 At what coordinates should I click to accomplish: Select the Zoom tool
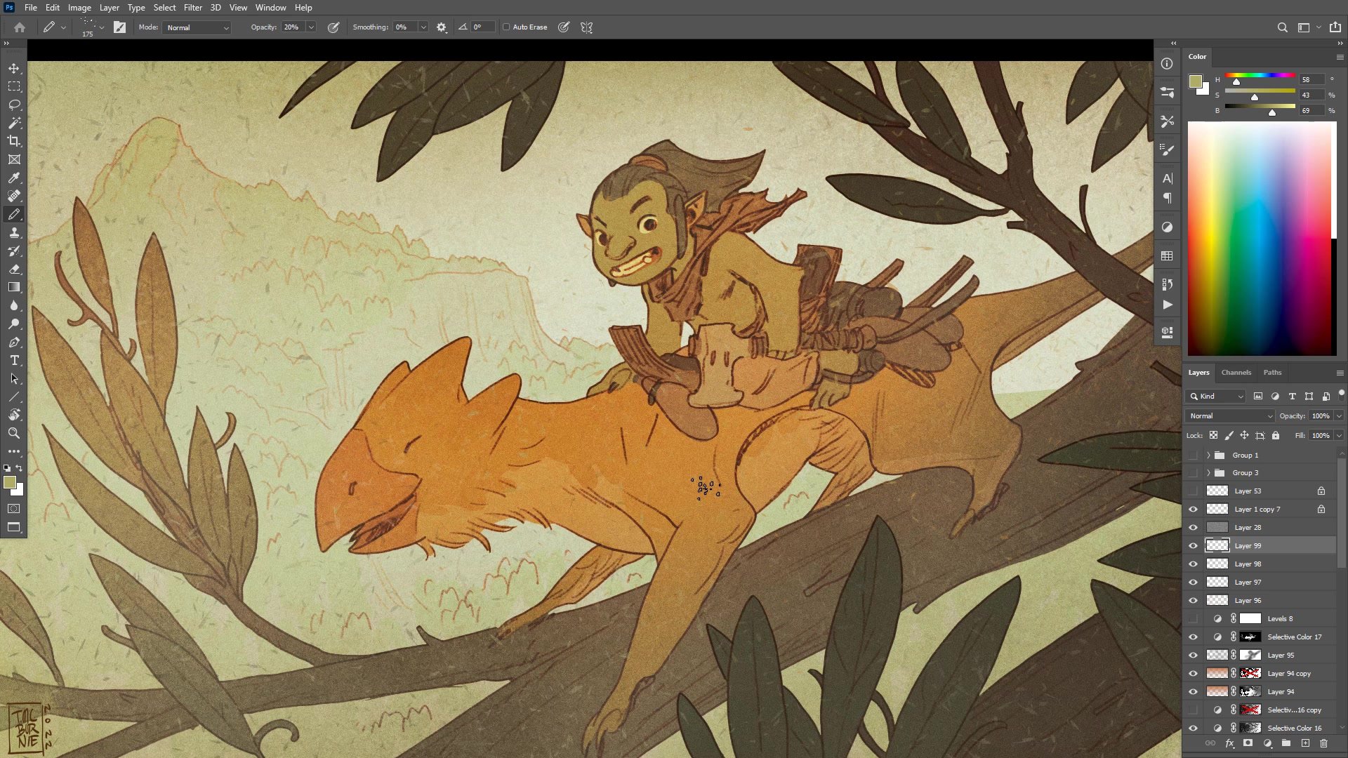click(x=14, y=434)
